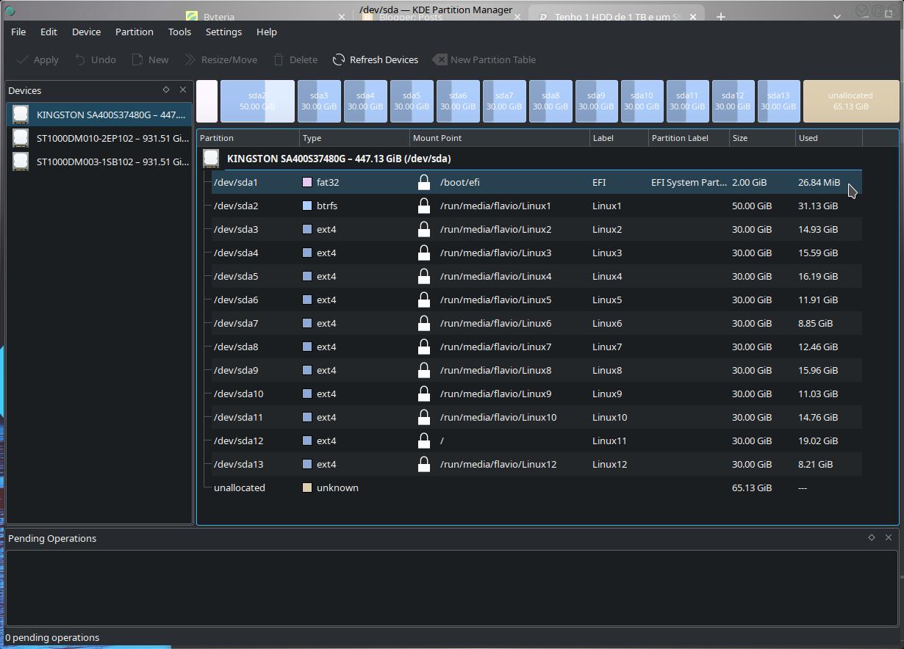Float the Devices panel with diamond icon
904x649 pixels.
click(166, 90)
